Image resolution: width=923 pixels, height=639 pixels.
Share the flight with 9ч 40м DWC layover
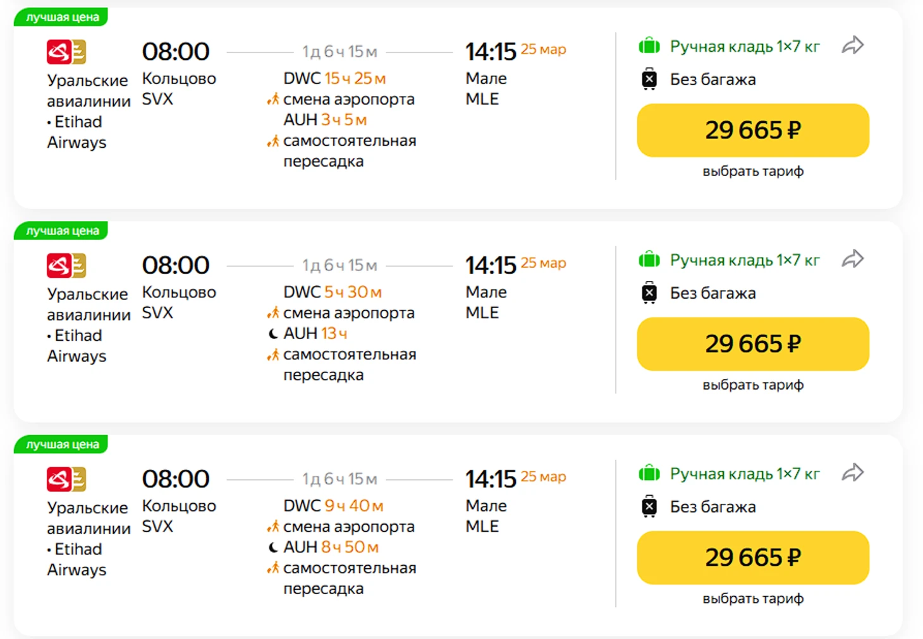point(852,472)
